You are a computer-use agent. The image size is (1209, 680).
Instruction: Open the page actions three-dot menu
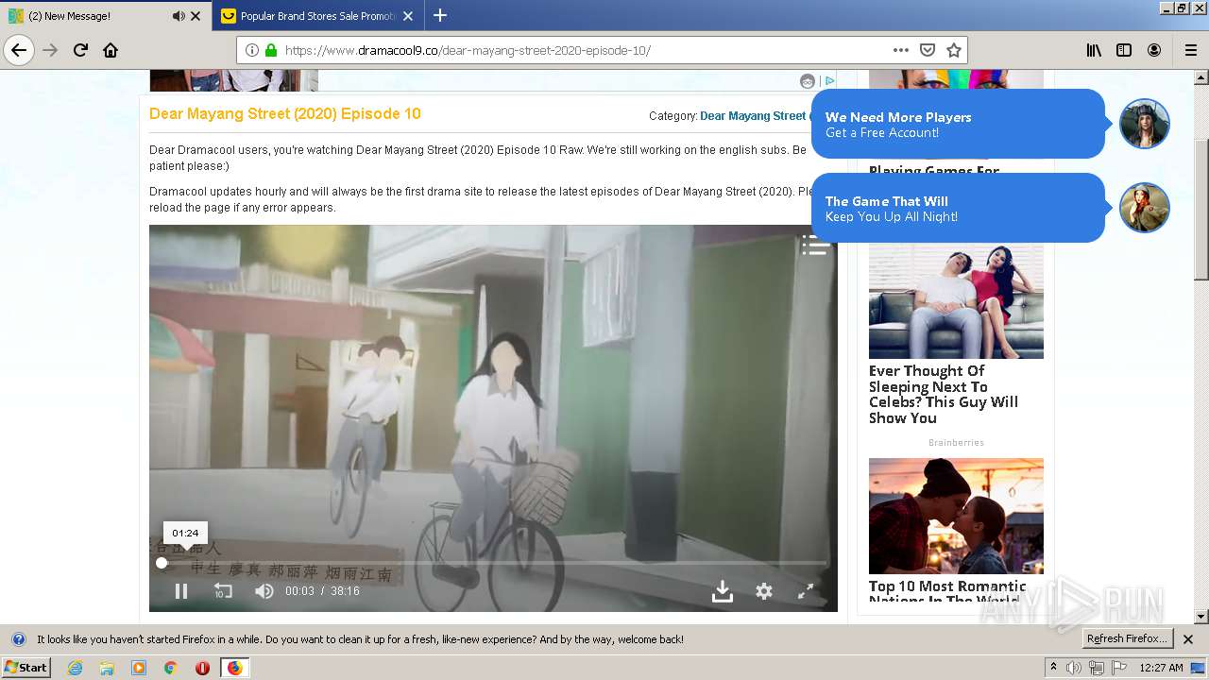(901, 50)
